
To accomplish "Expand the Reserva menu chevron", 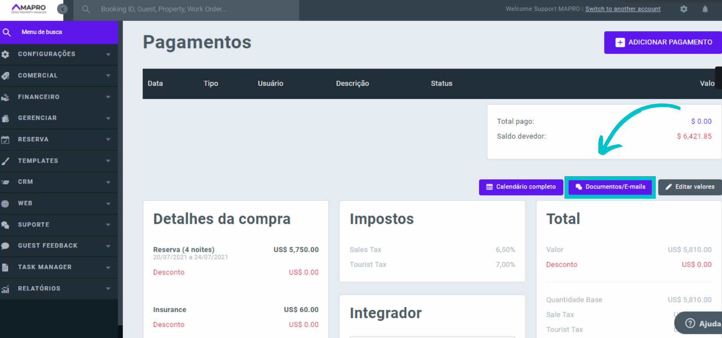I will pos(108,140).
